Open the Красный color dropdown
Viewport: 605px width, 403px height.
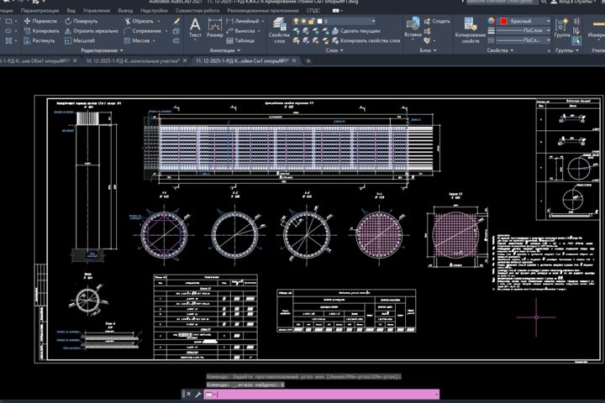[525, 21]
